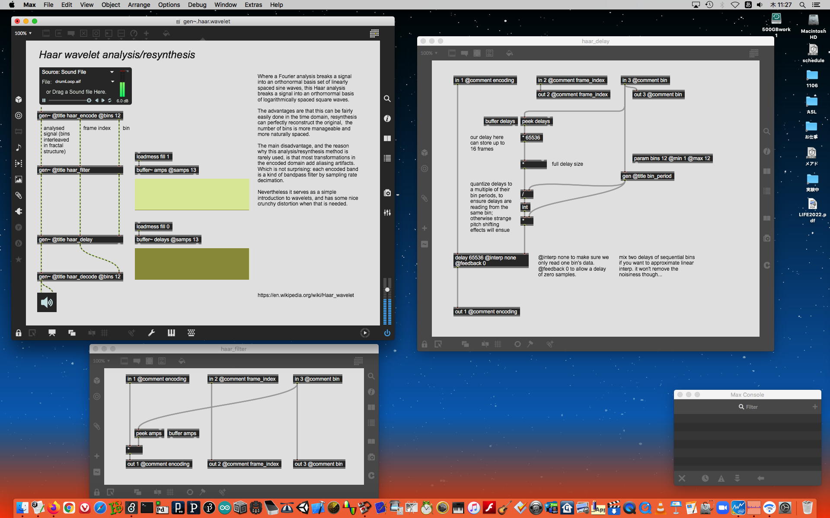Screen dimensions: 830x518
Task: Enter presentation mode icon
Action: 52,333
